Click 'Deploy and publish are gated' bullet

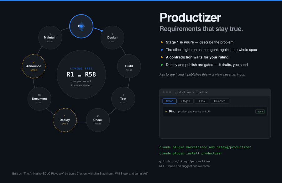click(x=204, y=65)
